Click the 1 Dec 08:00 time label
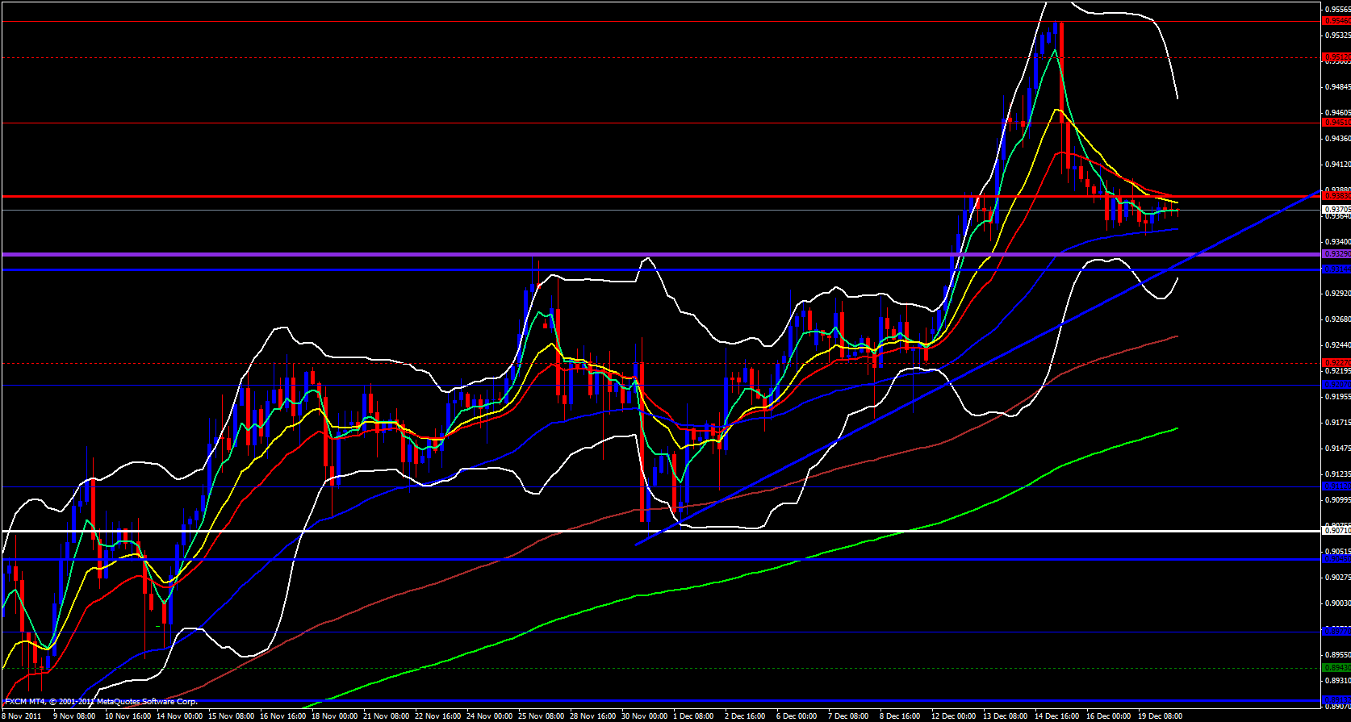Image resolution: width=1351 pixels, height=722 pixels. [692, 716]
